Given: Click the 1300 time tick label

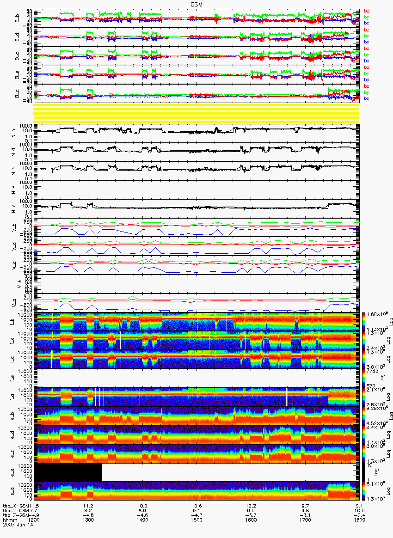Looking at the screenshot, I should click(x=88, y=520).
